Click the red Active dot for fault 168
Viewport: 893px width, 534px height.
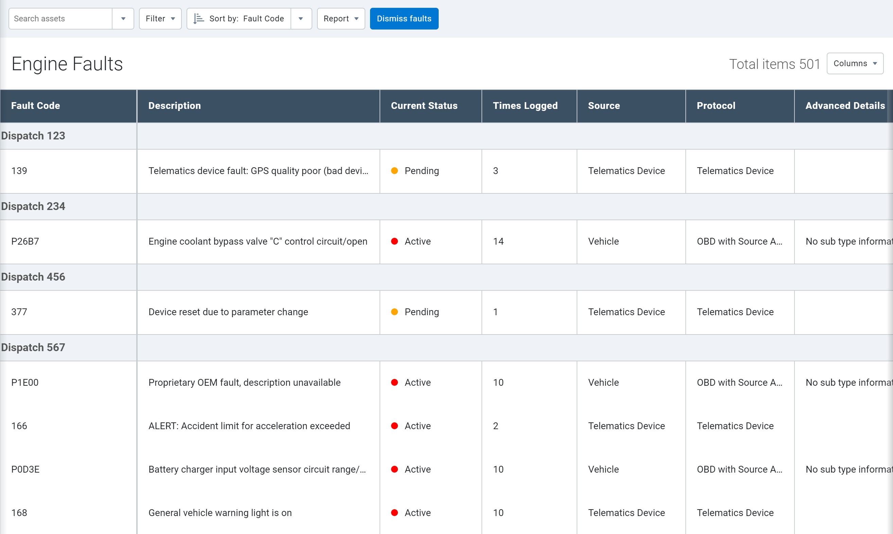coord(394,512)
